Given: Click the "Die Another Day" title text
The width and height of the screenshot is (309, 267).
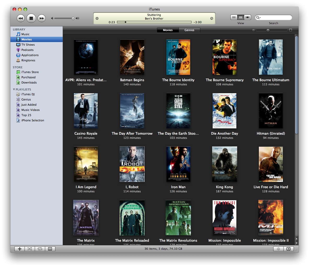Looking at the screenshot, I should (224, 134).
